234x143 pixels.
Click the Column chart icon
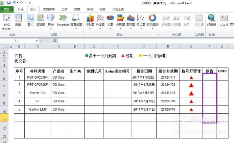coord(90,18)
